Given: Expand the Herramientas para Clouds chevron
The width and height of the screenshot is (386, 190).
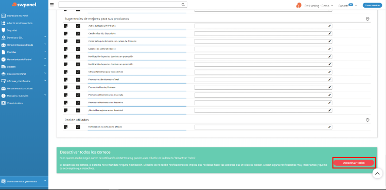Looking at the screenshot, I should click(x=45, y=44).
